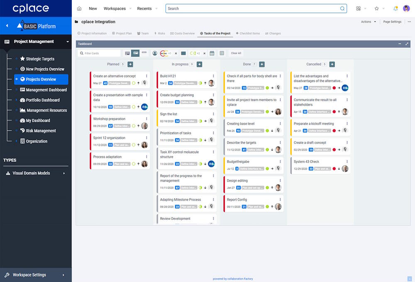
Task: Open the Costs Overview tab
Action: pos(182,33)
